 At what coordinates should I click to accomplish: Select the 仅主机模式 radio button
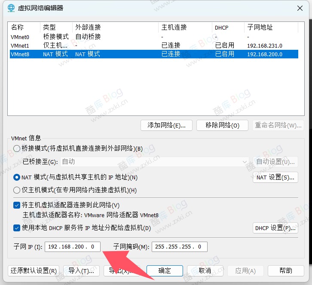[x=17, y=190]
